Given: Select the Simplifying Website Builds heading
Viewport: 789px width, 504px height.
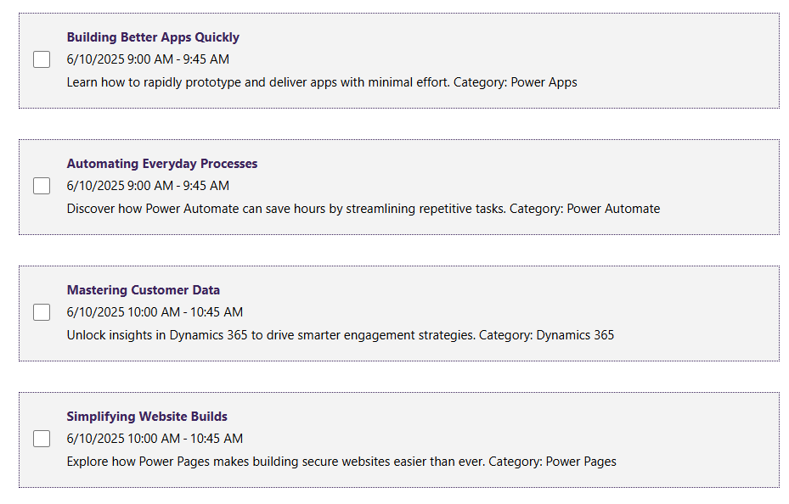Looking at the screenshot, I should [147, 417].
